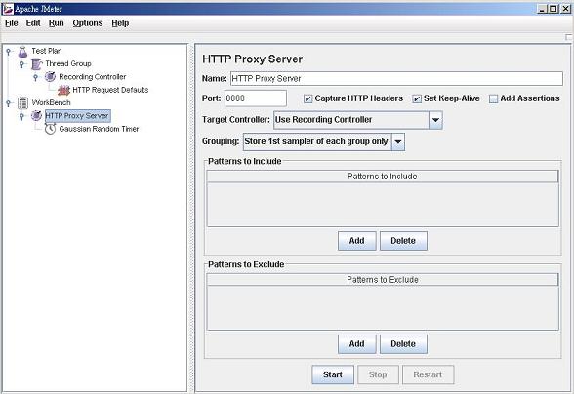The height and width of the screenshot is (394, 574).
Task: Select the Thread Group tree label
Action: (68, 64)
